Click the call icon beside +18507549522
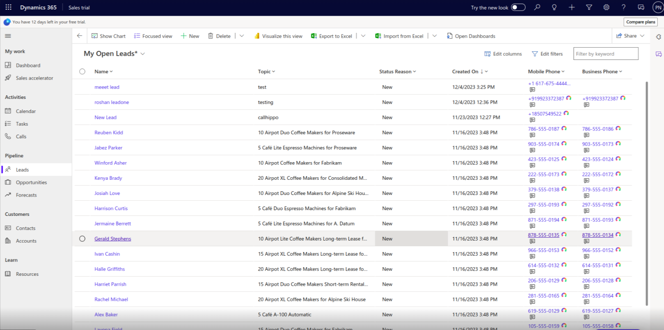The width and height of the screenshot is (664, 330). click(566, 113)
